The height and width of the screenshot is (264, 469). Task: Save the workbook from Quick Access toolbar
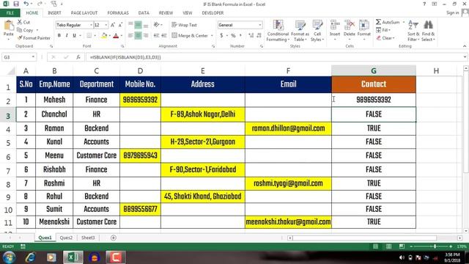(16, 4)
